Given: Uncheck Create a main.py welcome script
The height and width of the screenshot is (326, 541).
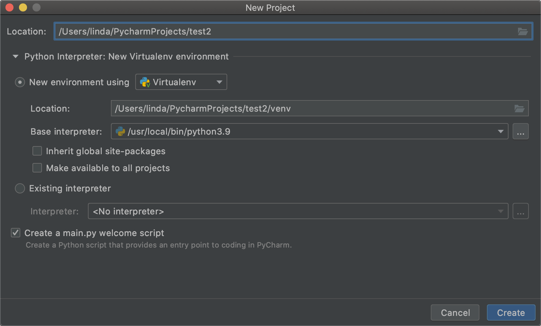Looking at the screenshot, I should tap(16, 233).
